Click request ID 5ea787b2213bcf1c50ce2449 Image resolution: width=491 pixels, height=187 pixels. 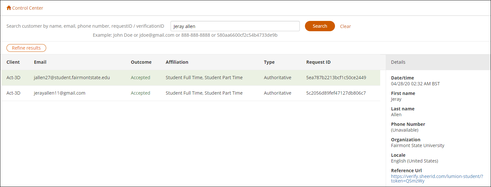[x=336, y=78]
